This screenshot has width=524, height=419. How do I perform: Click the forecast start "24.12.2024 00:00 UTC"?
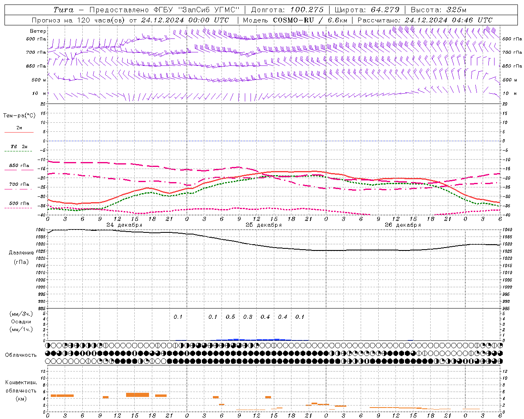pos(185,20)
